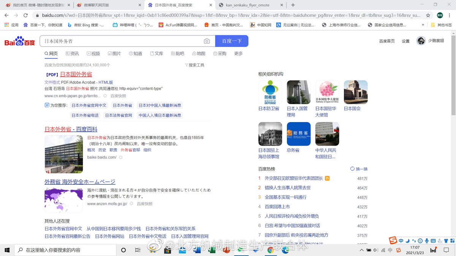The width and height of the screenshot is (456, 256).
Task: Click the browser forward arrow
Action: (16, 15)
